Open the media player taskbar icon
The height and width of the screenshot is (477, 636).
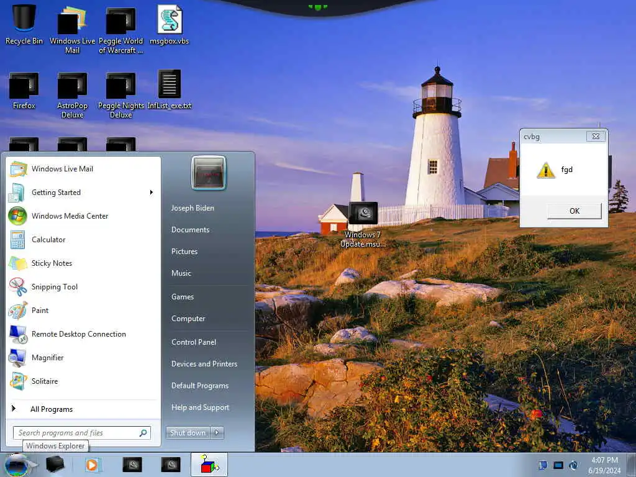[92, 465]
